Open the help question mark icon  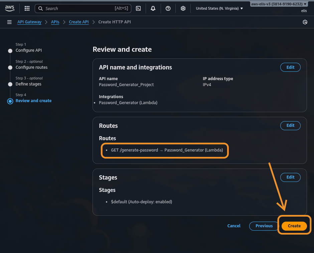(x=168, y=8)
